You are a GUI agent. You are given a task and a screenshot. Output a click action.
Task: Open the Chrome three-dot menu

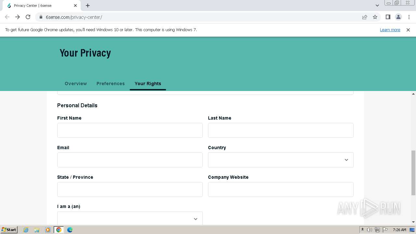[x=409, y=17]
